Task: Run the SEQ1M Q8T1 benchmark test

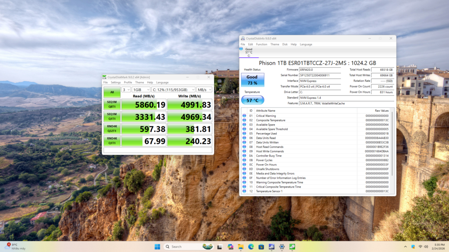Action: pyautogui.click(x=112, y=104)
